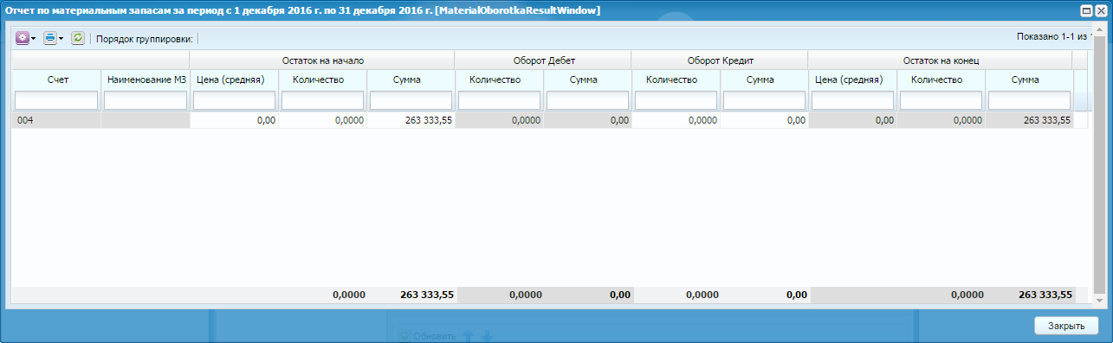Sort by Наименование МЗ column header
The height and width of the screenshot is (343, 1113).
(145, 79)
